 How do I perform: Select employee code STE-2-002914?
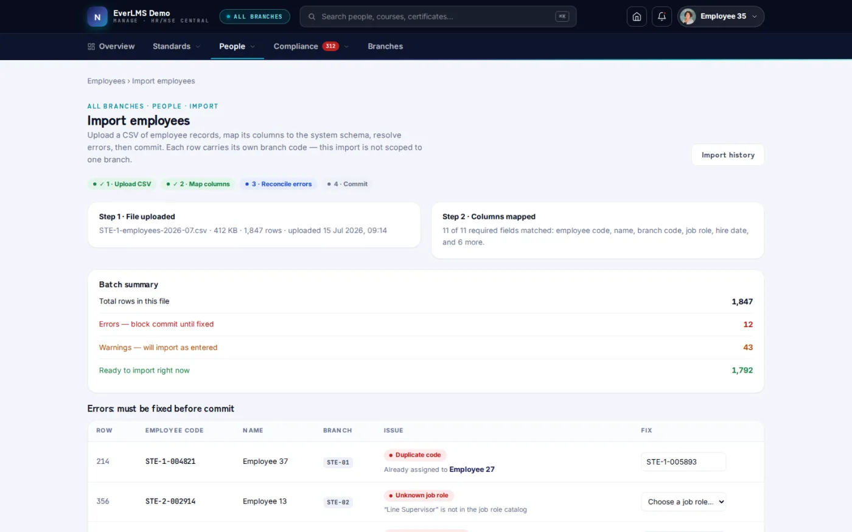[170, 502]
